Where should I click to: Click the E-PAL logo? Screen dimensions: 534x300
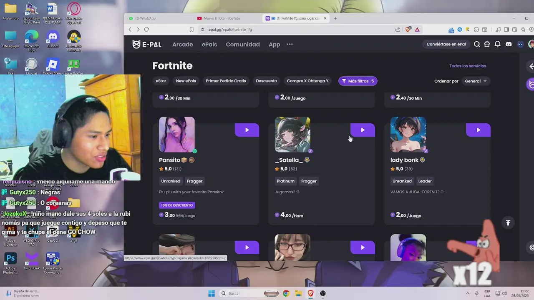[x=146, y=44]
